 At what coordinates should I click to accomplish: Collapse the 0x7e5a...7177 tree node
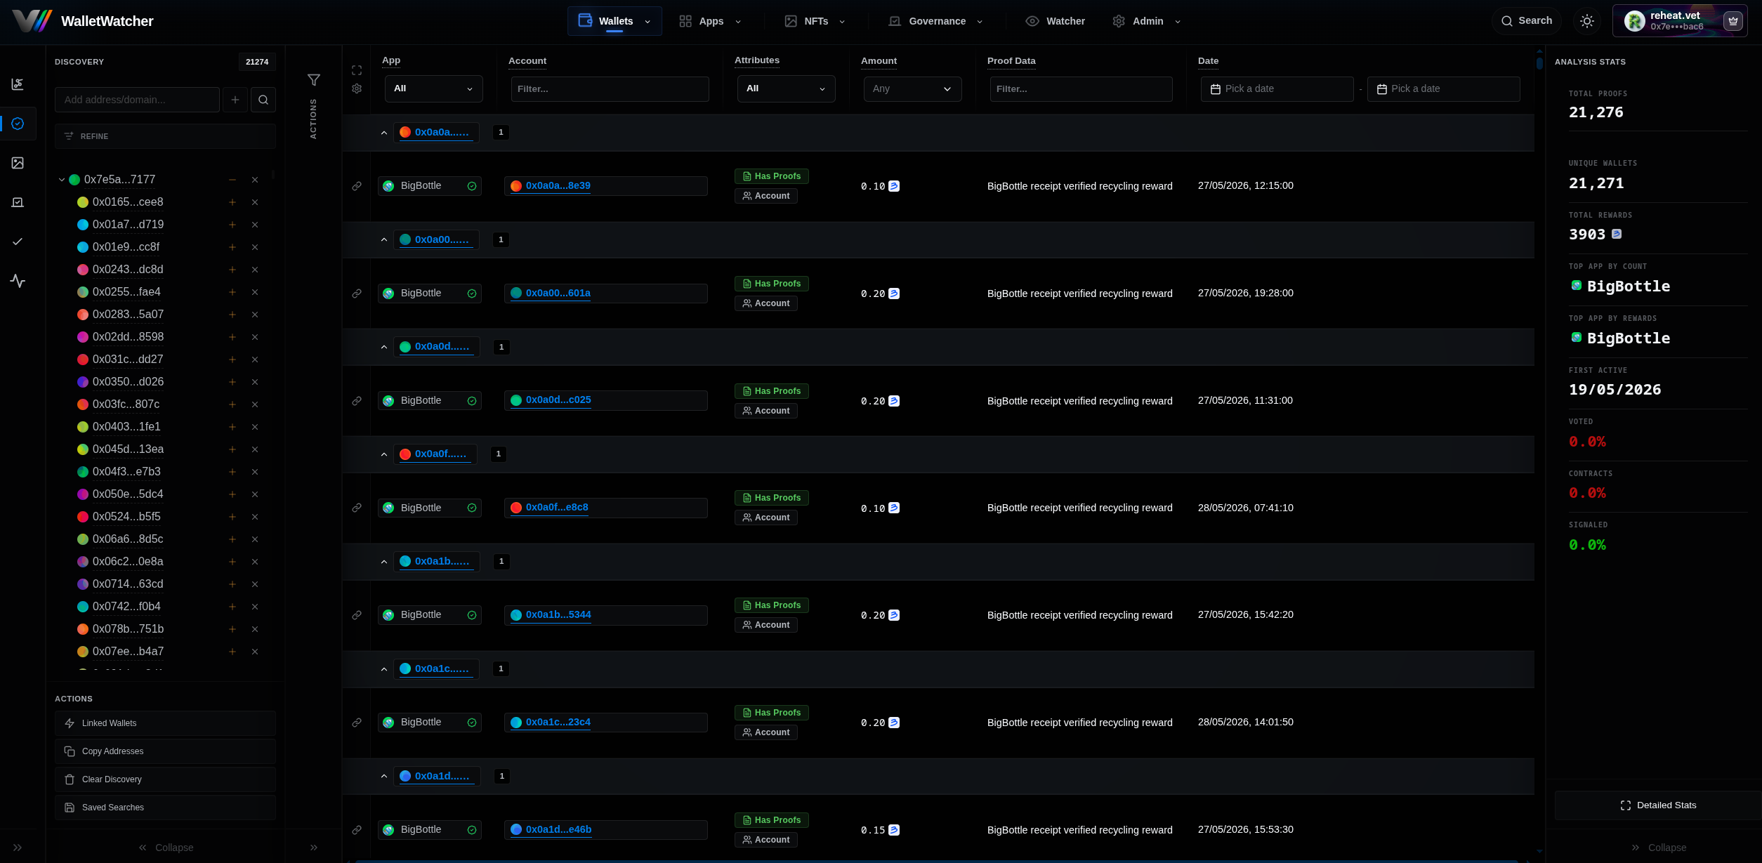62,180
